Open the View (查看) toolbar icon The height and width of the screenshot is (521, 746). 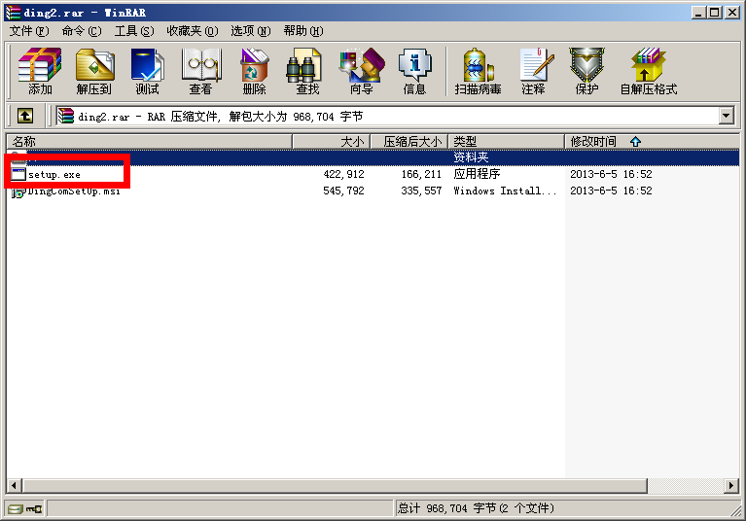click(200, 71)
